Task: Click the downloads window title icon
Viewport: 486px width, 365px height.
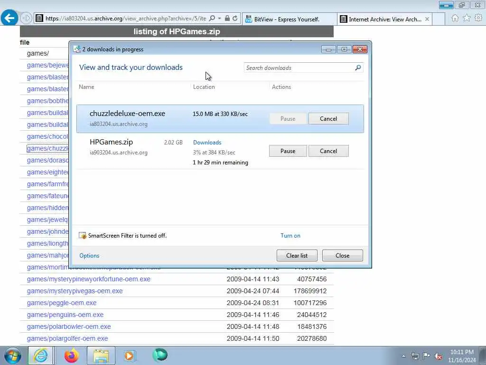Action: 77,49
